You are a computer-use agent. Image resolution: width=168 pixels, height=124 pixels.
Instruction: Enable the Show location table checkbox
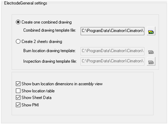coord(18,91)
